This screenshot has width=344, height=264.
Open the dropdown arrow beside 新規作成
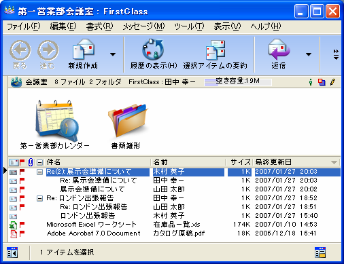(113, 54)
